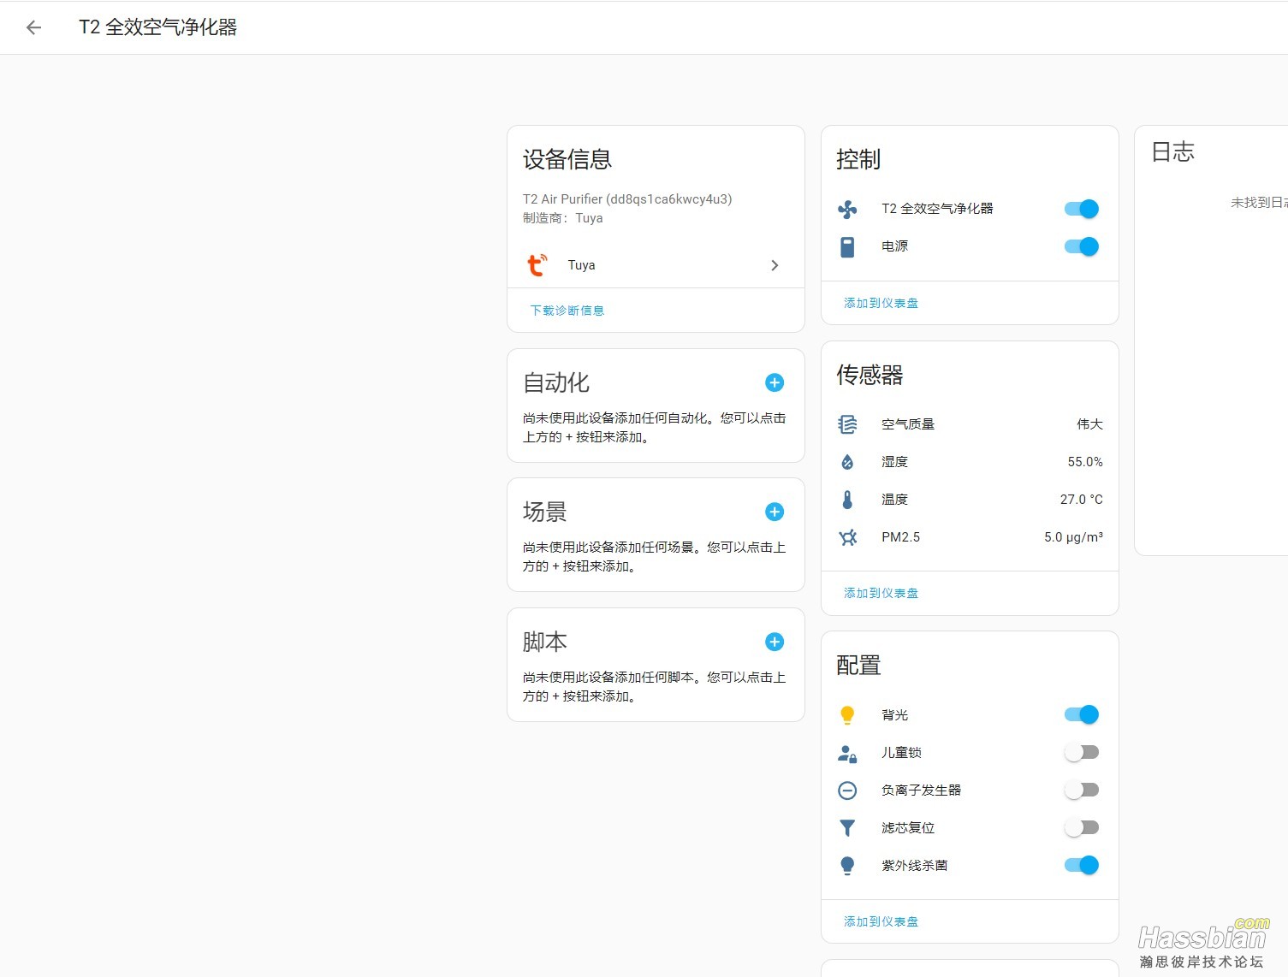The width and height of the screenshot is (1288, 977).
Task: Click the 空气质量 air quality icon
Action: coord(847,424)
